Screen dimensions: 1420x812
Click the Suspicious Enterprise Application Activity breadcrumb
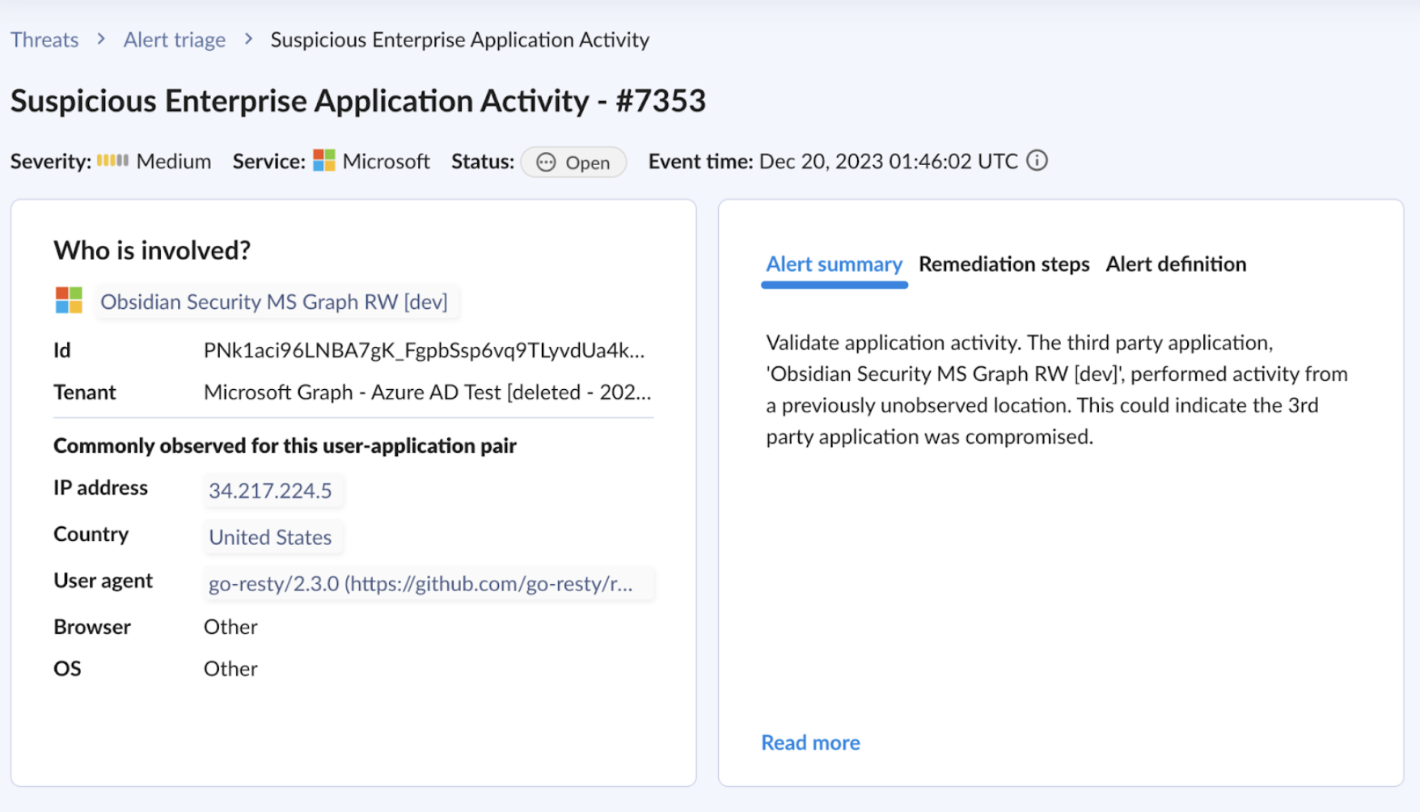(x=460, y=40)
